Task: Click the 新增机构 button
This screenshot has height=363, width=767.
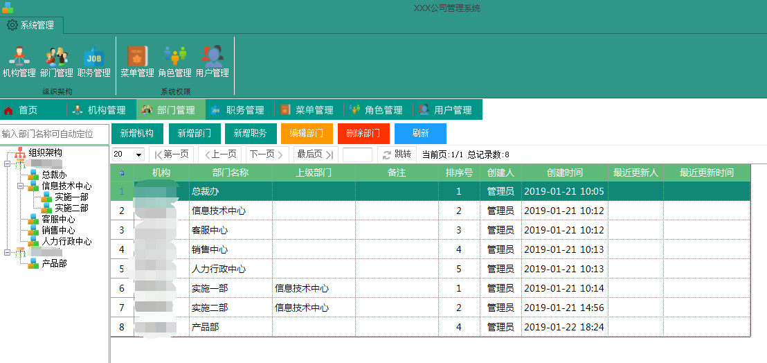Action: [138, 134]
